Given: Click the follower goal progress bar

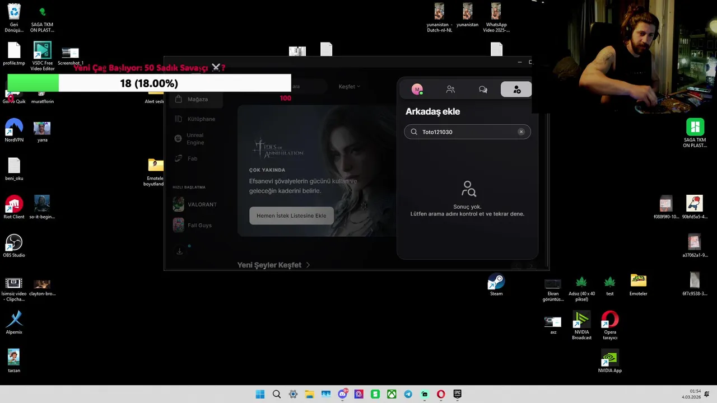Looking at the screenshot, I should coord(149,83).
